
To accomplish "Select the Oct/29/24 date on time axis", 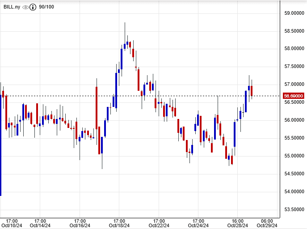I will click(267, 225).
